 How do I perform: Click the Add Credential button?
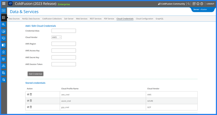35,74
